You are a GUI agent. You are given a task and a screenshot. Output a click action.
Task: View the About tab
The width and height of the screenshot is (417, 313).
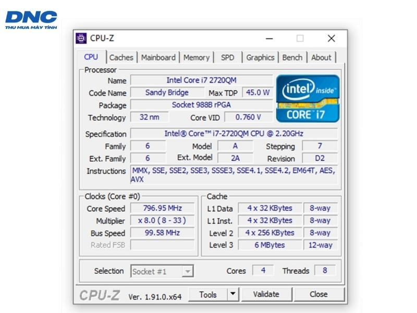pyautogui.click(x=321, y=57)
